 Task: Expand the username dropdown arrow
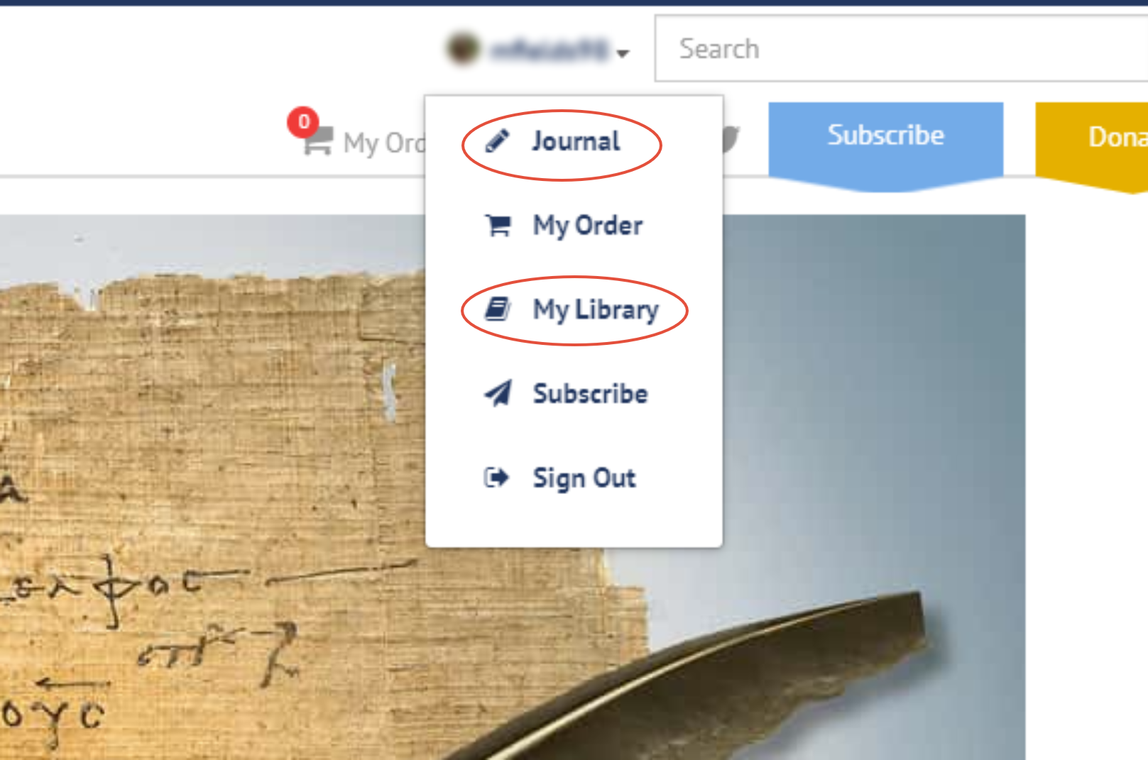[623, 53]
